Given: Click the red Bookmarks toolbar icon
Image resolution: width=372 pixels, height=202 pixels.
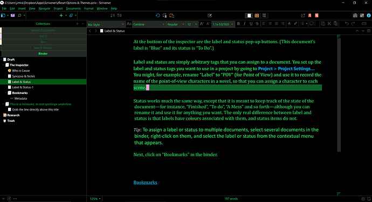Looking at the screenshot, I should click(309, 16).
